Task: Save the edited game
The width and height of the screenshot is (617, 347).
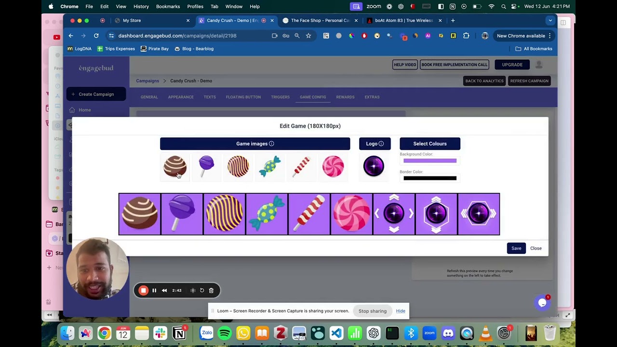Action: pos(516,248)
